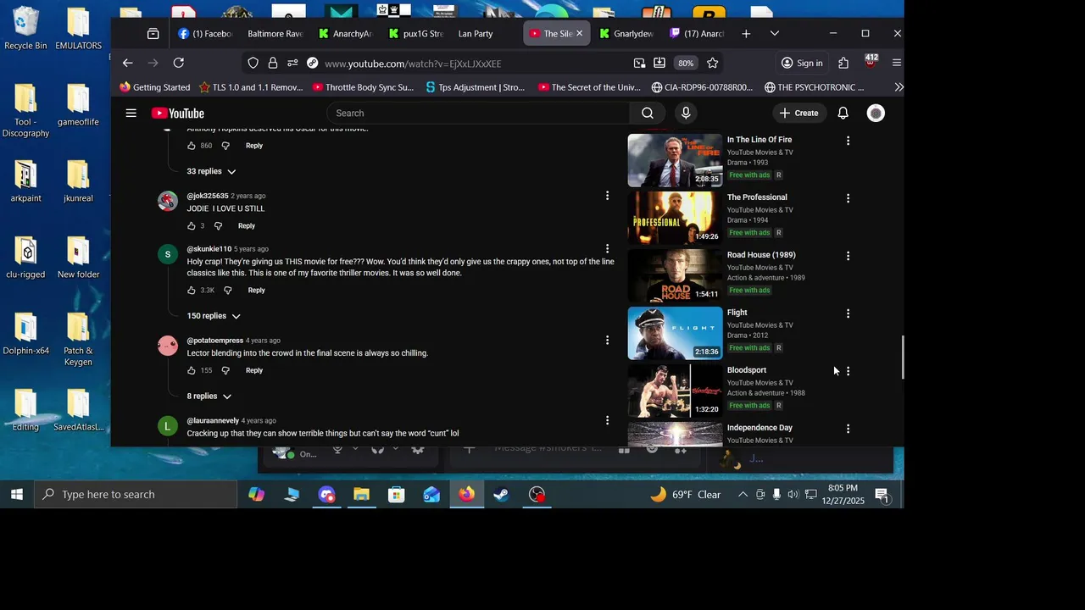Open the Firefox extensions puzzle icon

pyautogui.click(x=843, y=63)
